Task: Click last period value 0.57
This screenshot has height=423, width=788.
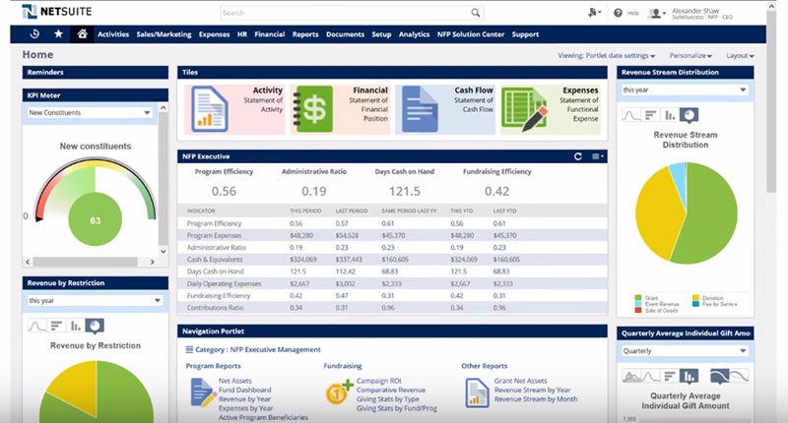Action: tap(342, 223)
